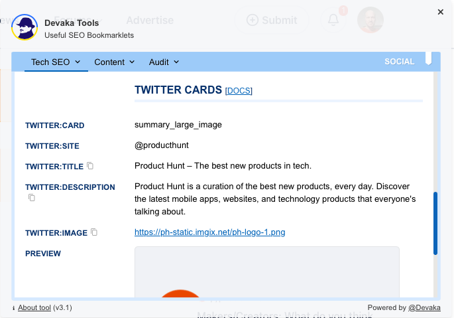Open the About tool link
Viewport: 454px width, 318px height.
(x=34, y=307)
